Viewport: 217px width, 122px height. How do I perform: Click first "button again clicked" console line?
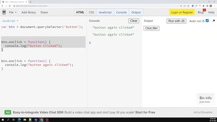pyautogui.click(x=113, y=27)
